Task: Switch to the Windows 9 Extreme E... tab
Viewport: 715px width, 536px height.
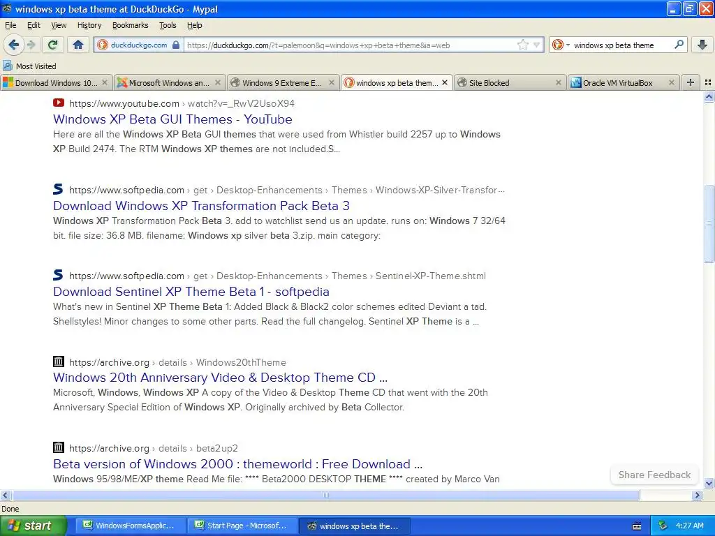Action: (x=283, y=82)
